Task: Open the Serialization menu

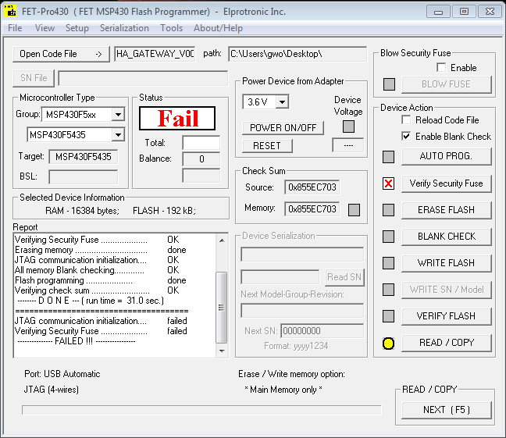Action: click(x=124, y=28)
